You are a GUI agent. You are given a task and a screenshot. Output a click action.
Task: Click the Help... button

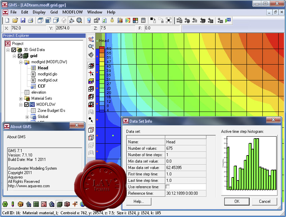pyautogui.click(x=139, y=201)
